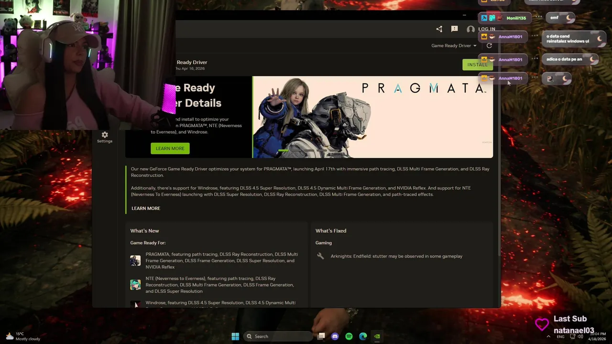
Task: Click the Windrose game icon in What's New
Action: click(x=135, y=304)
